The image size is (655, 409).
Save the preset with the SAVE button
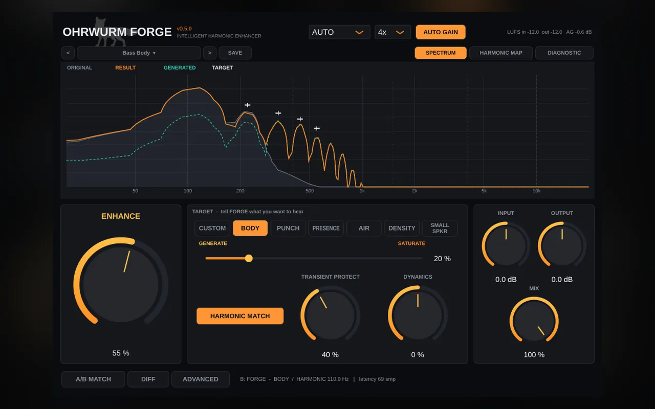(x=235, y=53)
